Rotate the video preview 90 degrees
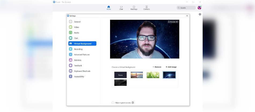Viewport: 255px width, 112px height. [173, 22]
